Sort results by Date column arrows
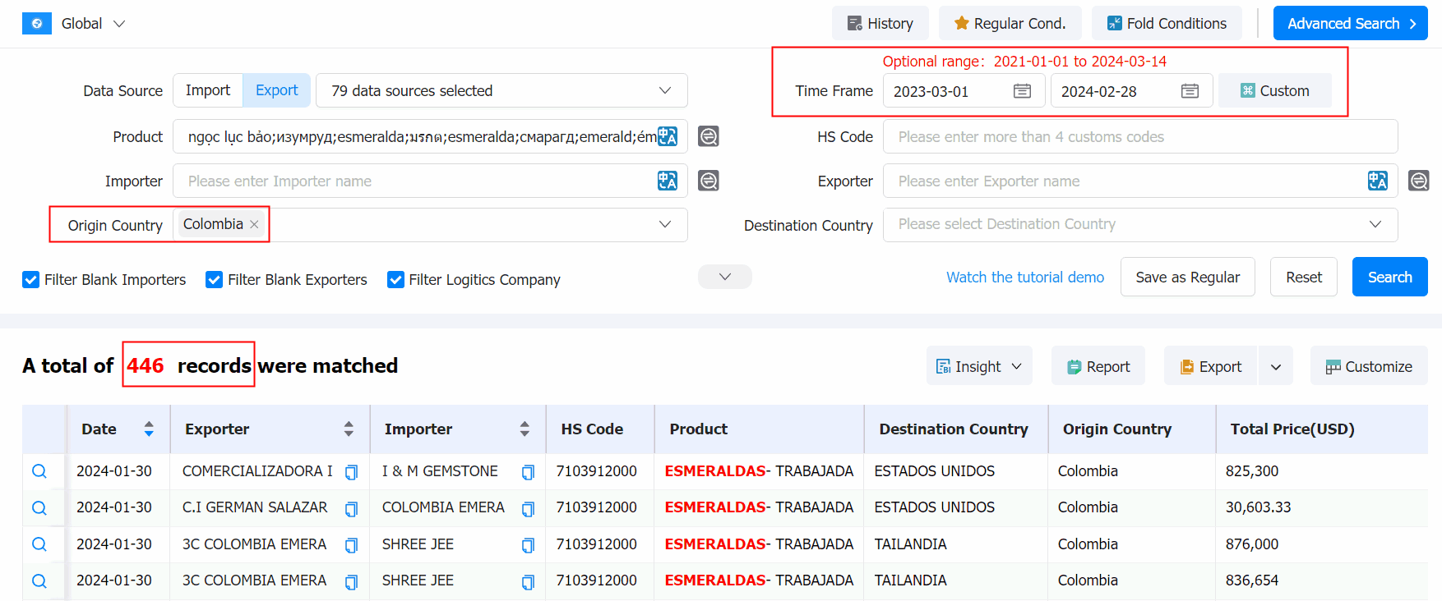The height and width of the screenshot is (601, 1442). [x=149, y=429]
